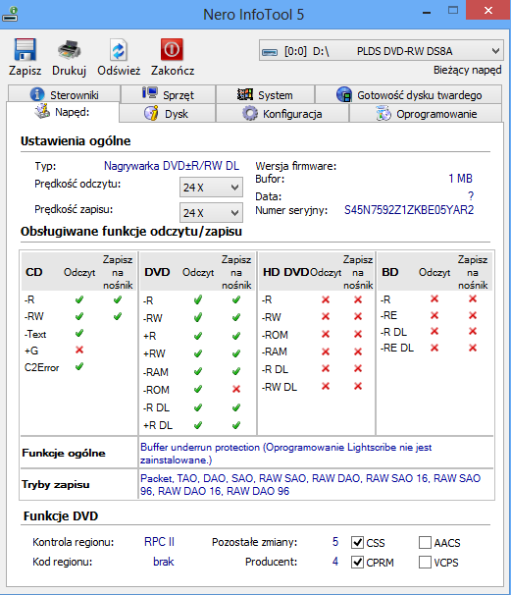The width and height of the screenshot is (511, 595).
Task: Click the Nero InfoTool title bar app icon
Action: click(x=10, y=15)
